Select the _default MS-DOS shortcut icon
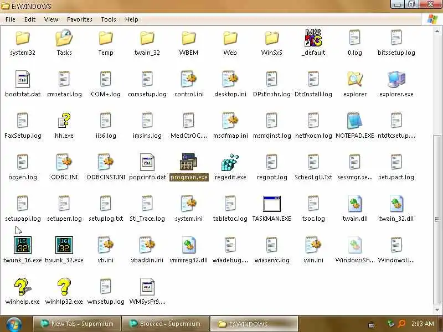 pyautogui.click(x=313, y=38)
